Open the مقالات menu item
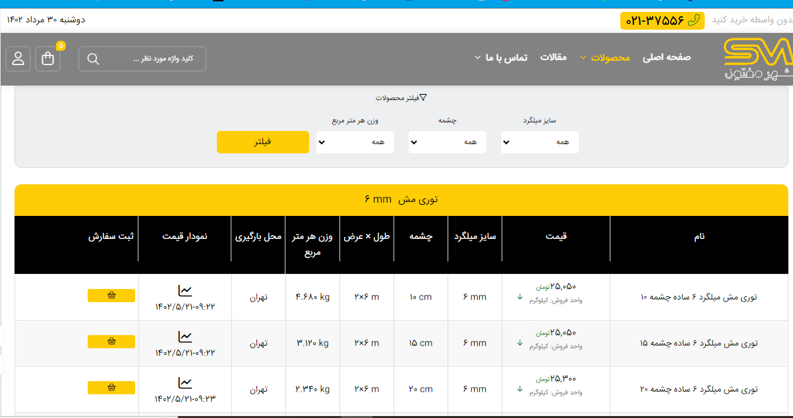 coord(554,57)
